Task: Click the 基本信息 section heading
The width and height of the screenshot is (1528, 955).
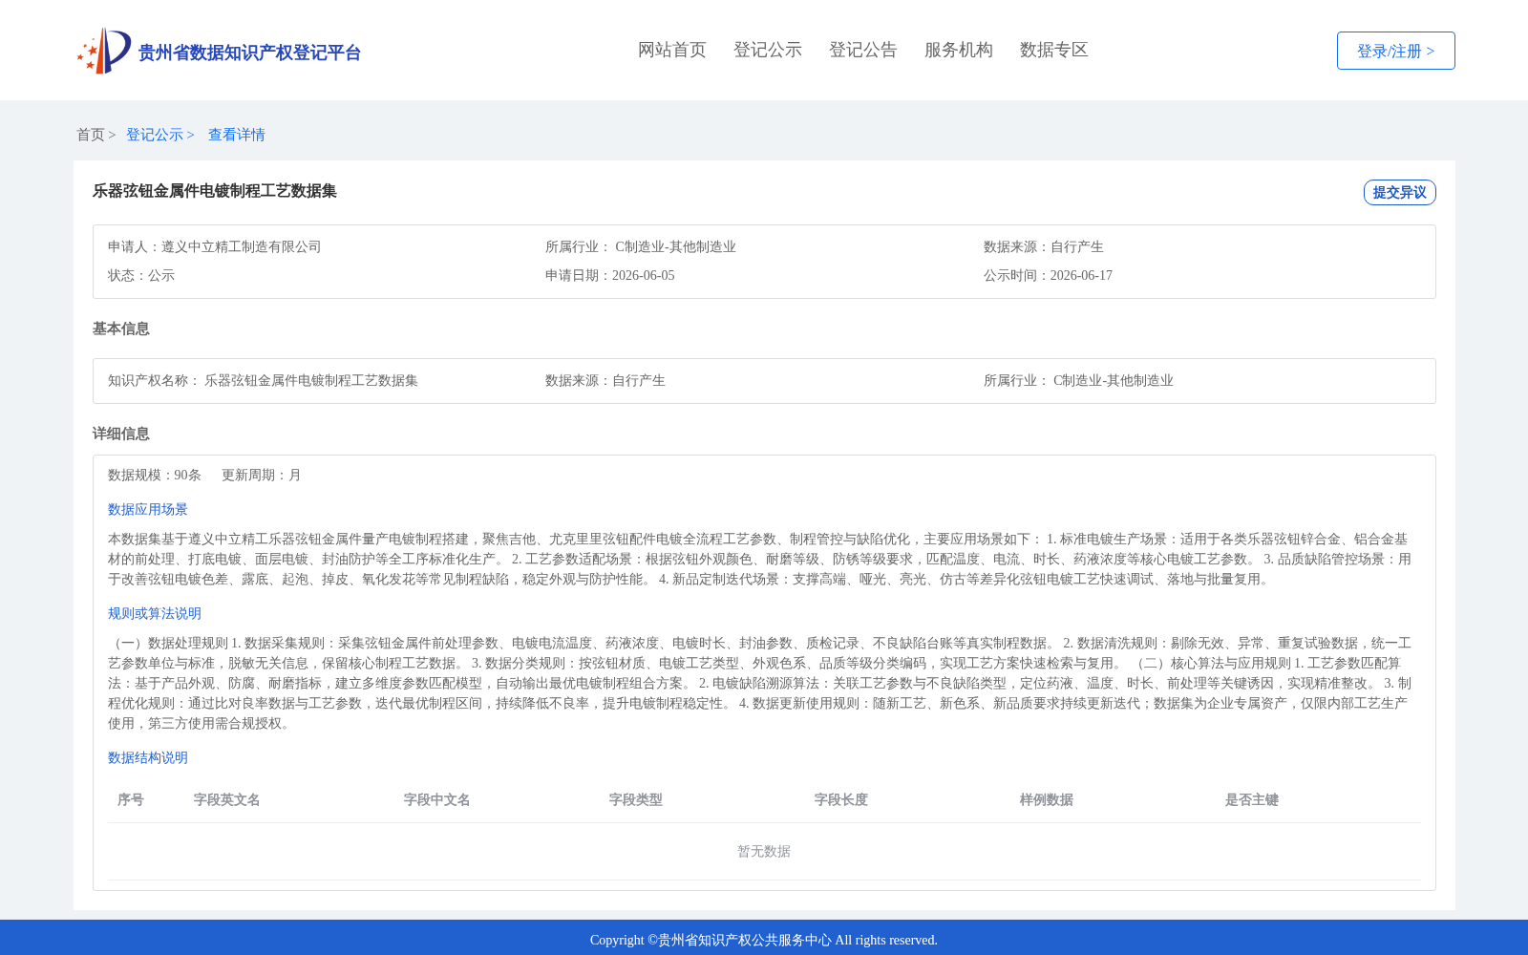Action: click(x=121, y=329)
